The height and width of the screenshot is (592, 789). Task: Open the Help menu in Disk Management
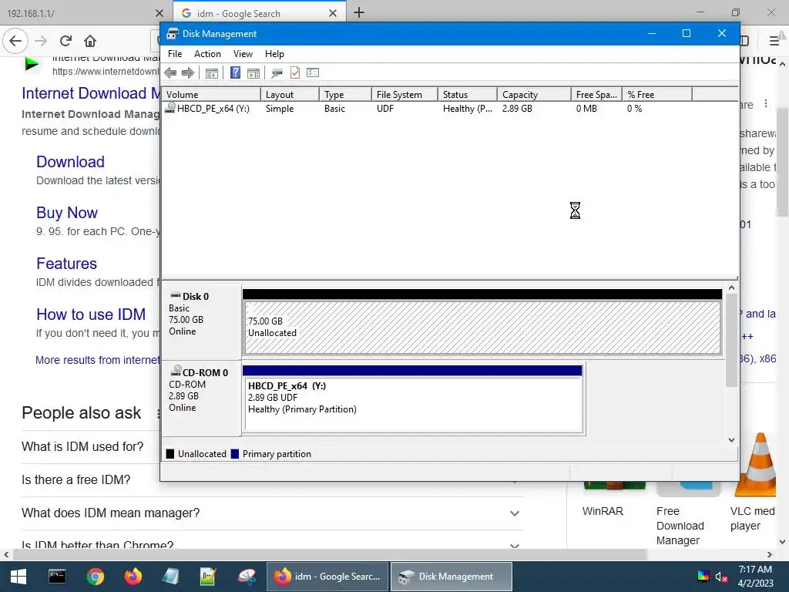pos(274,54)
